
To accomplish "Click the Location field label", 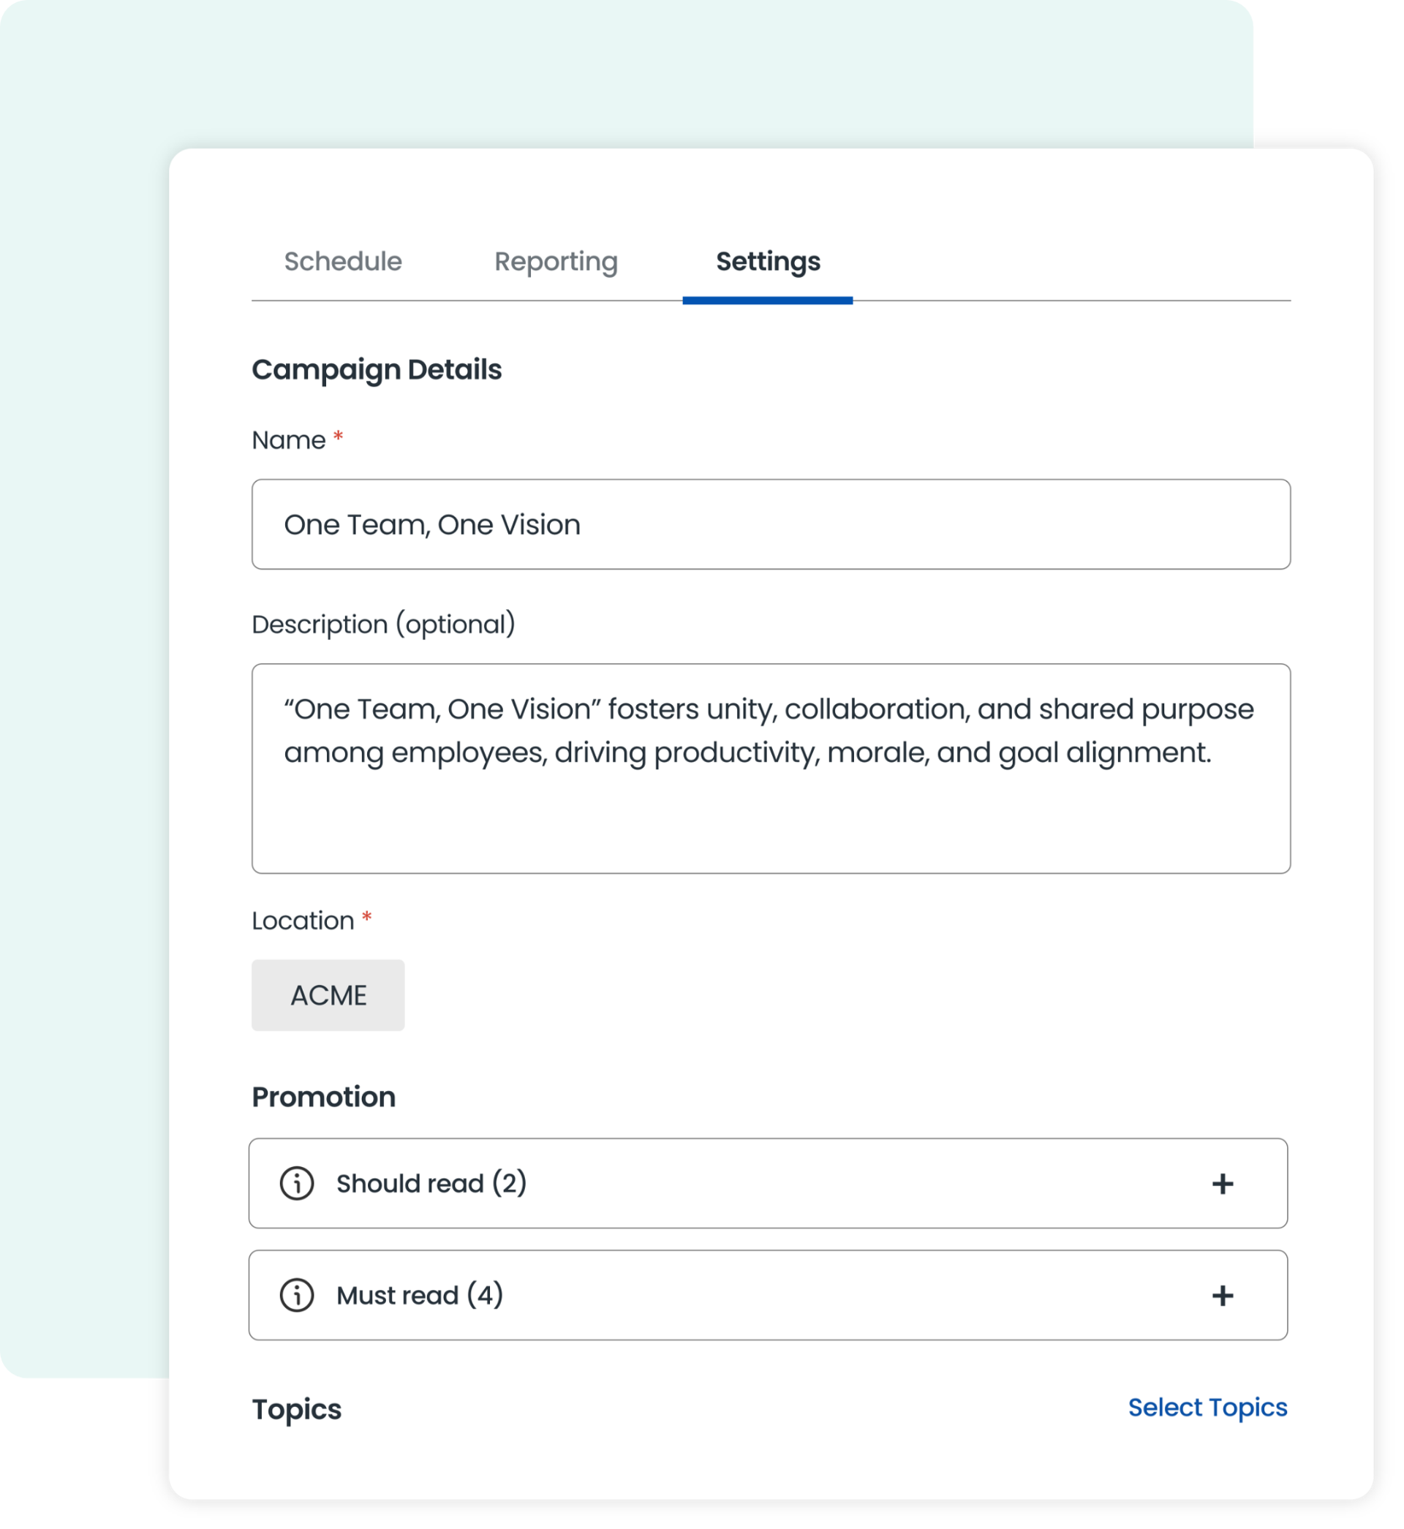I will 304,919.
